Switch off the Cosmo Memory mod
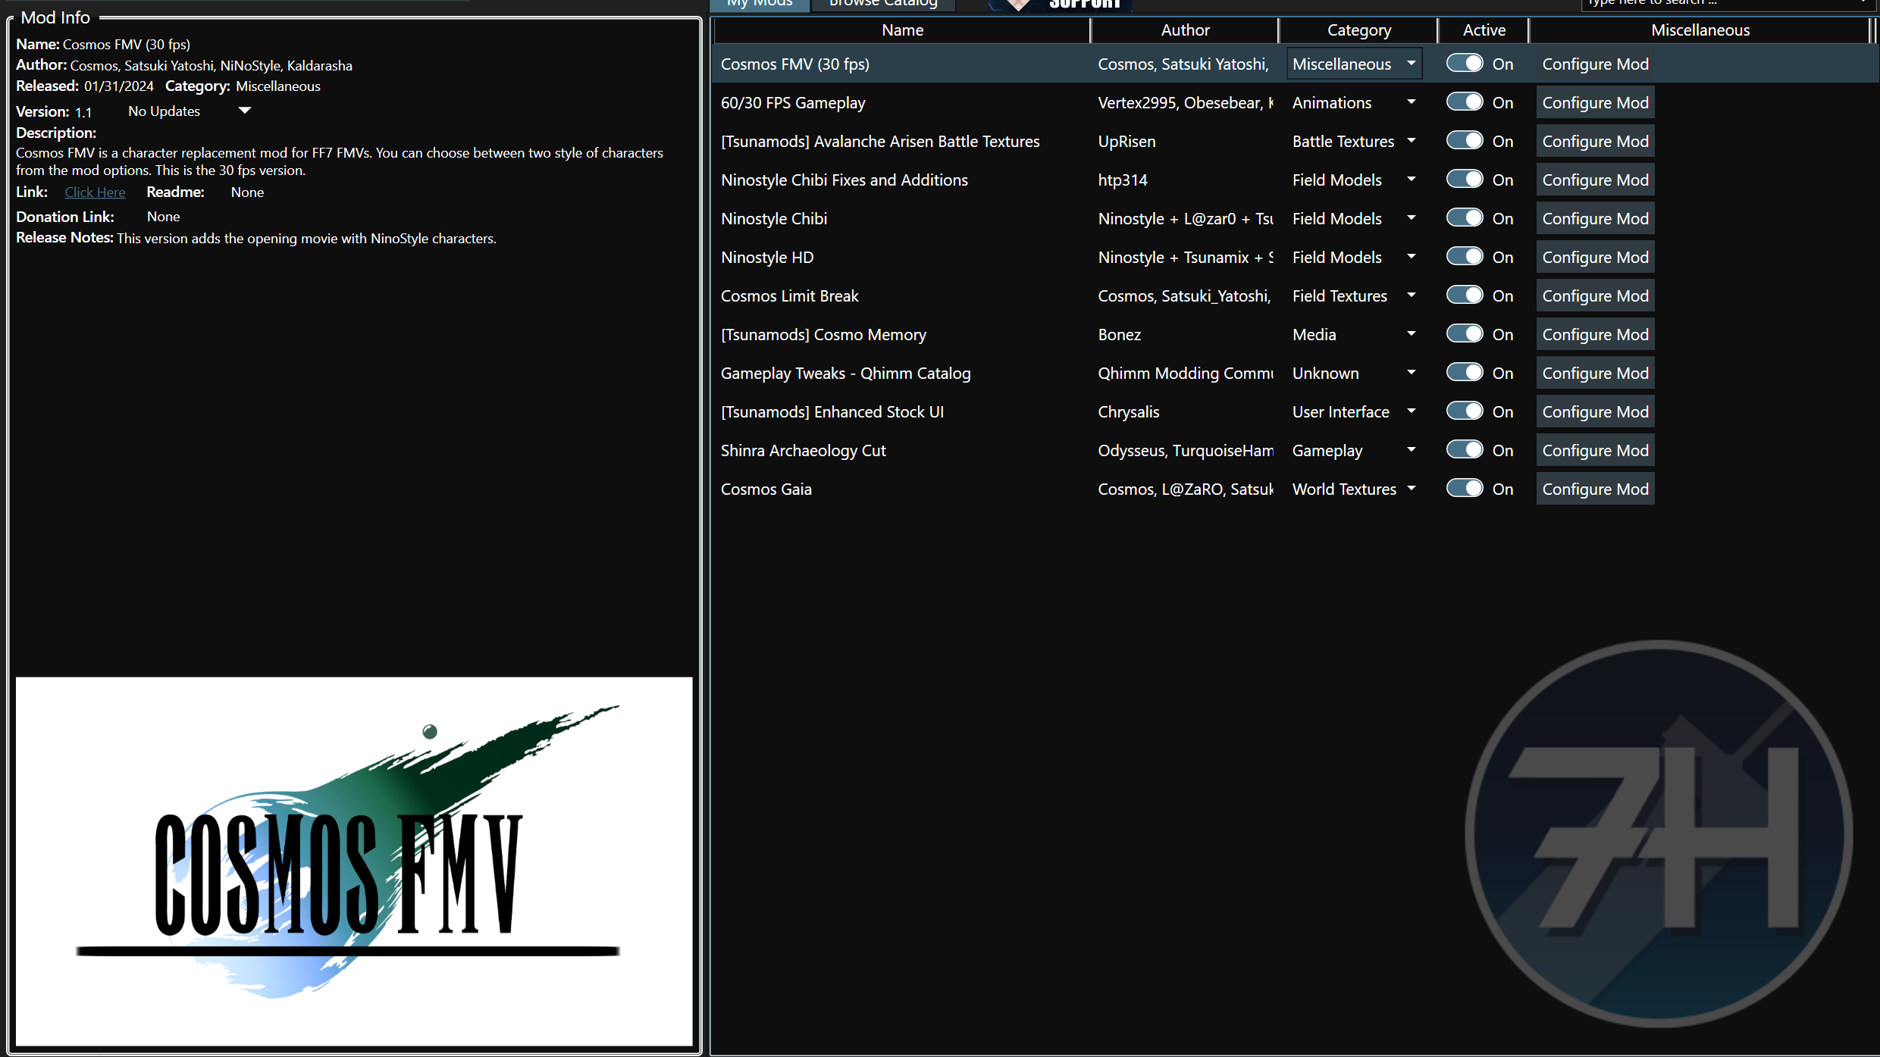This screenshot has width=1880, height=1057. click(x=1465, y=334)
